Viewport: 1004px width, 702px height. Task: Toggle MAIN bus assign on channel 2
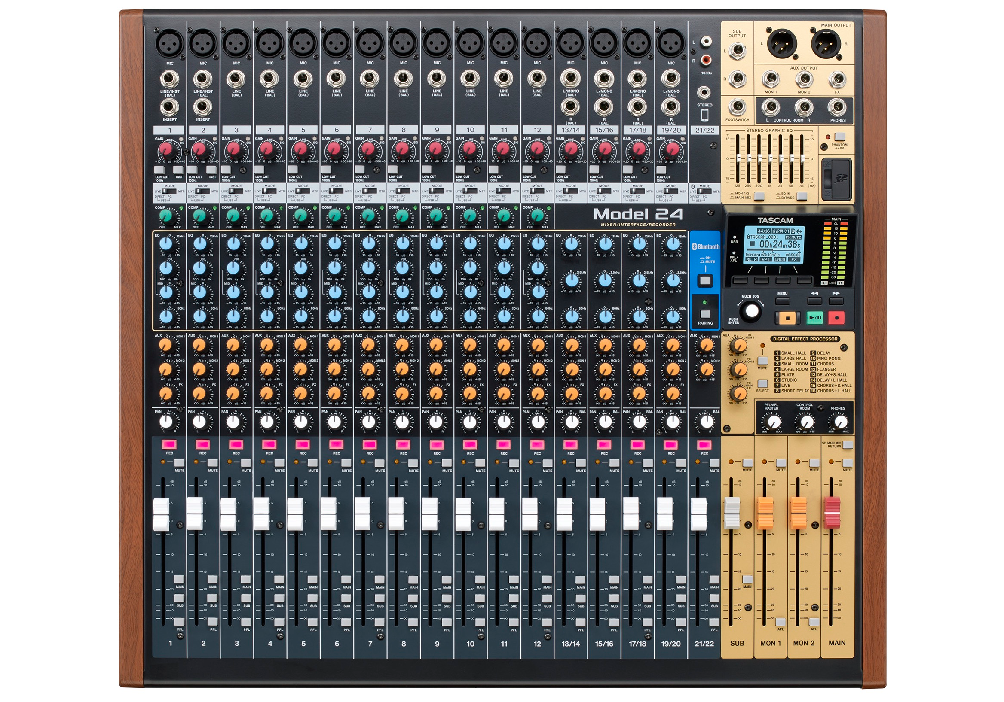point(213,579)
